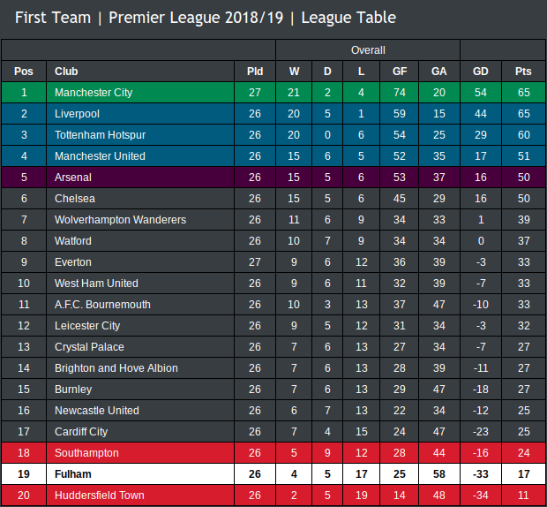Click the Pos column header
The image size is (547, 507).
pos(24,72)
